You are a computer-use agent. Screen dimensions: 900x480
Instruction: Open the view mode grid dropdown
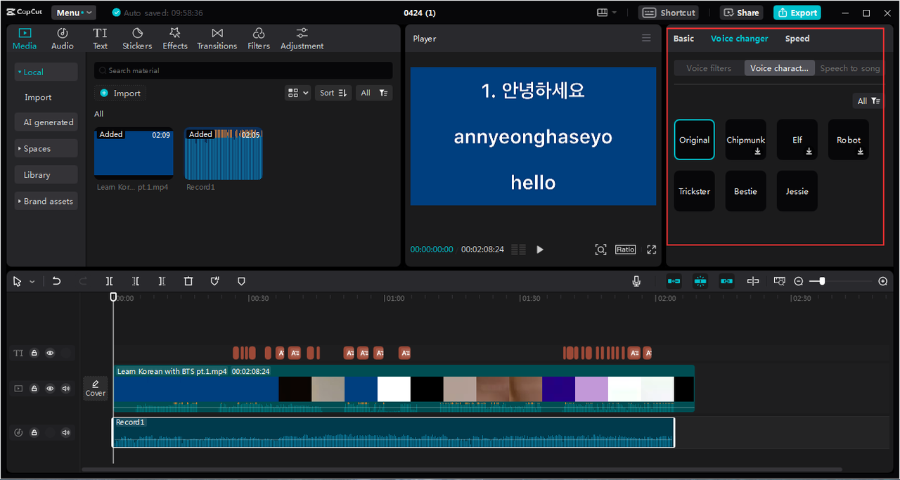(x=297, y=93)
